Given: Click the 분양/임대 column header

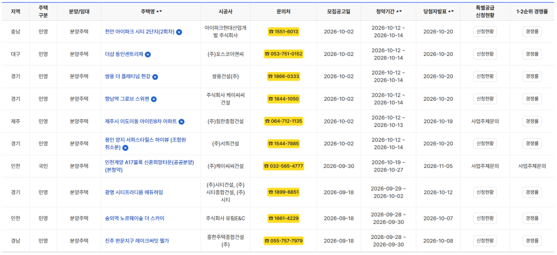Looking at the screenshot, I should 79,11.
